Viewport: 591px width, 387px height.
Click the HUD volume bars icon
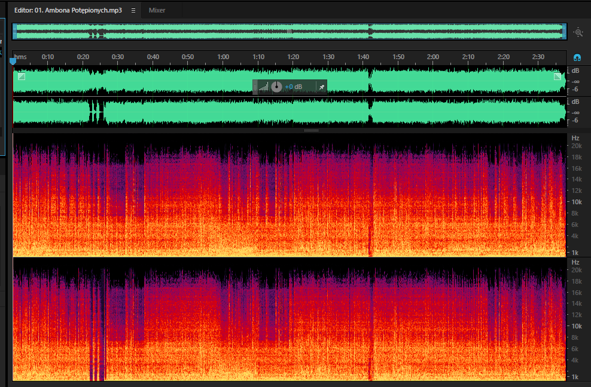pyautogui.click(x=264, y=87)
